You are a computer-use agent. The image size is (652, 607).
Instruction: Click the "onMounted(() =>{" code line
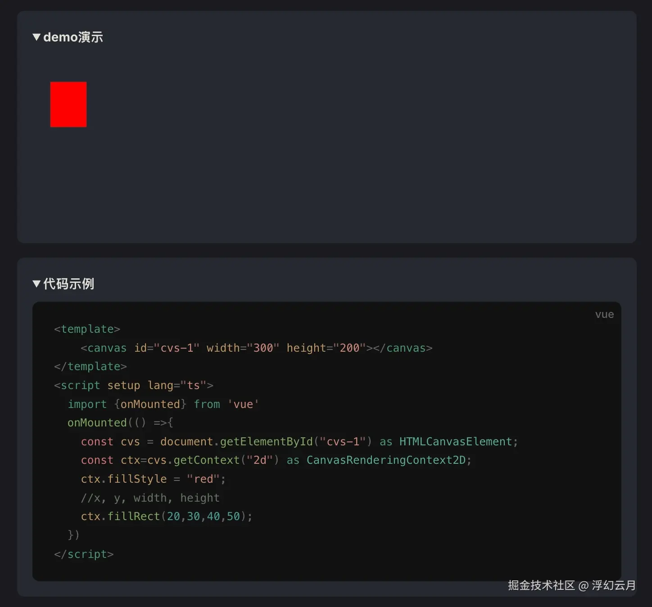(120, 423)
